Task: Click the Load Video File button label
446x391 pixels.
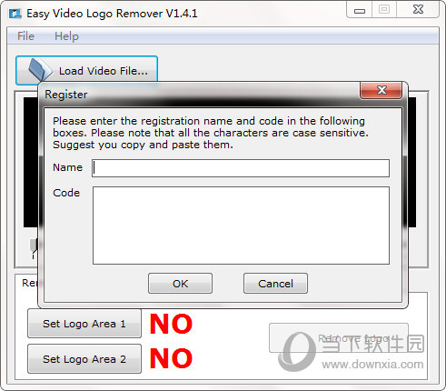Action: (104, 71)
